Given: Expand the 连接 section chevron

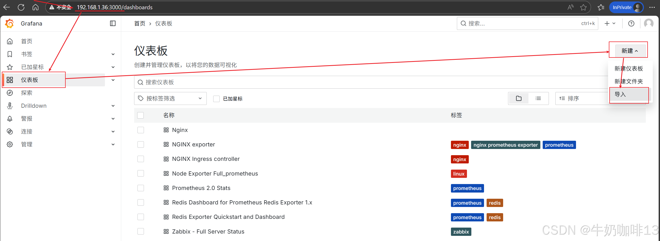Looking at the screenshot, I should [x=113, y=131].
